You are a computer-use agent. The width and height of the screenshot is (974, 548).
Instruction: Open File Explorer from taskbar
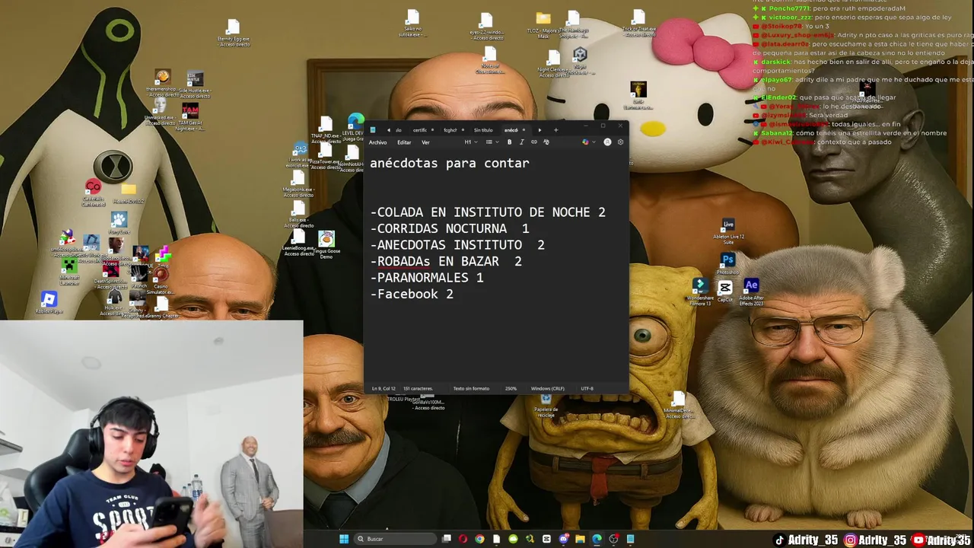pyautogui.click(x=580, y=539)
